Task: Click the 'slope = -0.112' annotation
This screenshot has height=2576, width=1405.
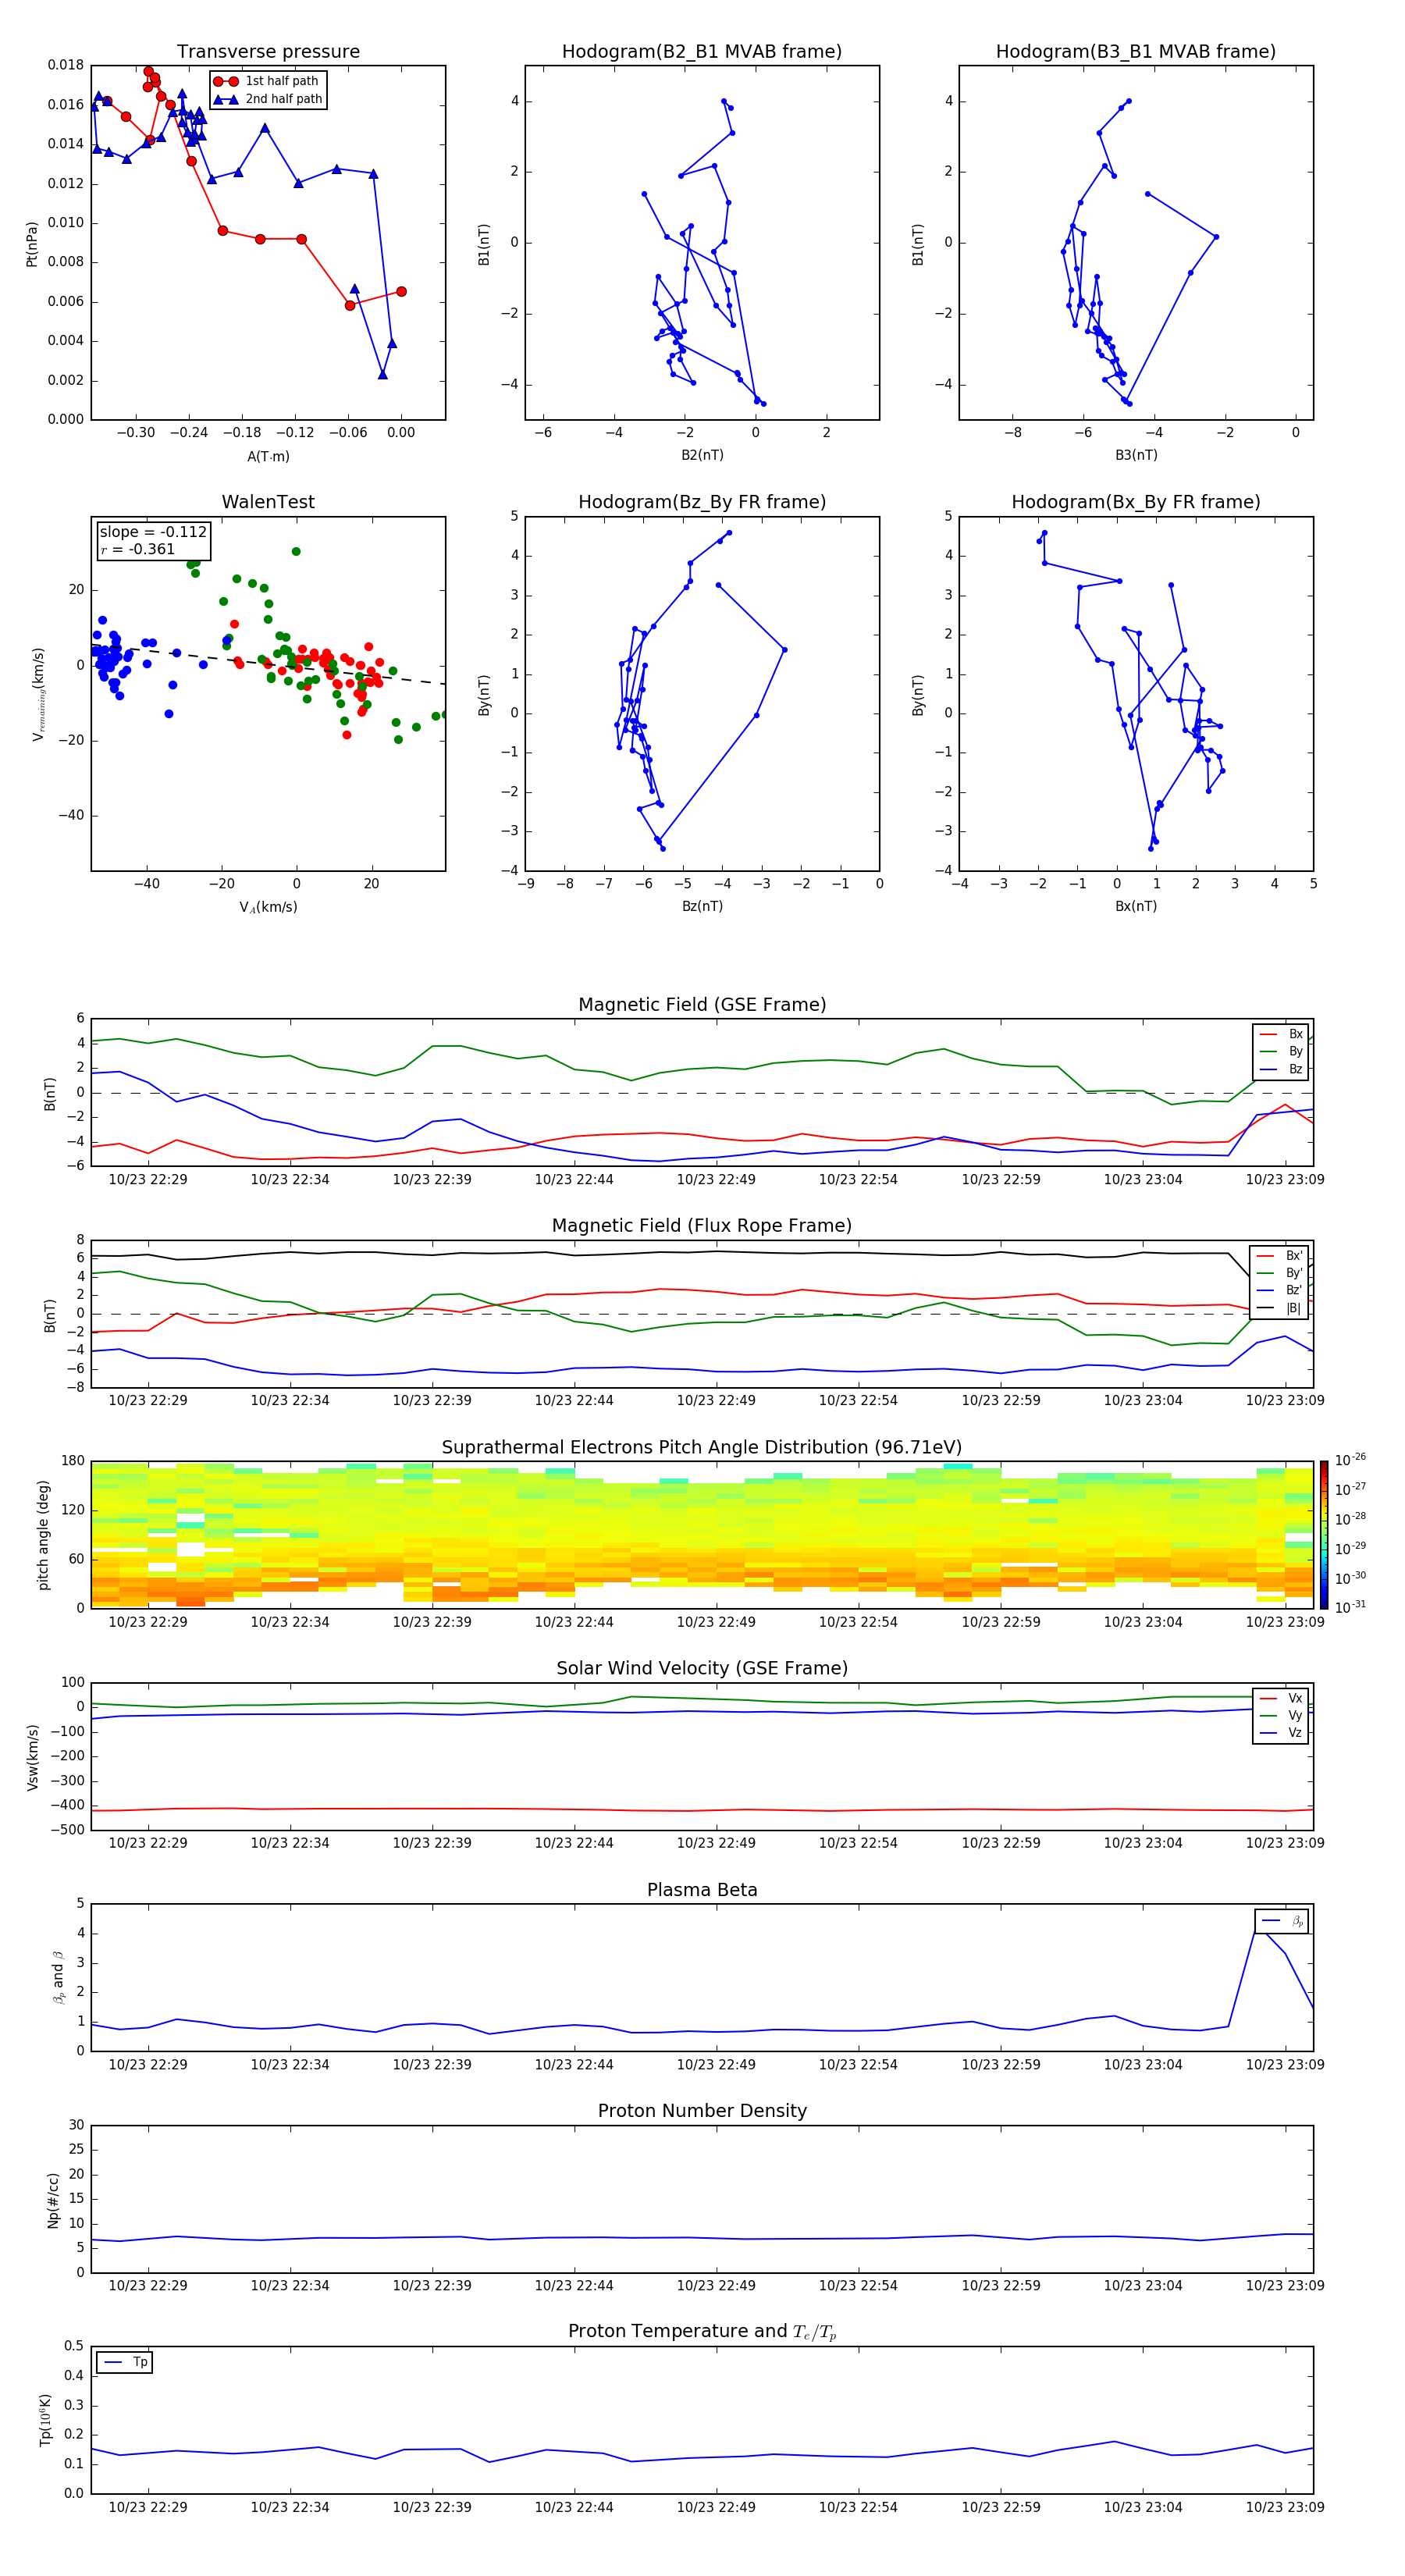Action: tap(153, 532)
